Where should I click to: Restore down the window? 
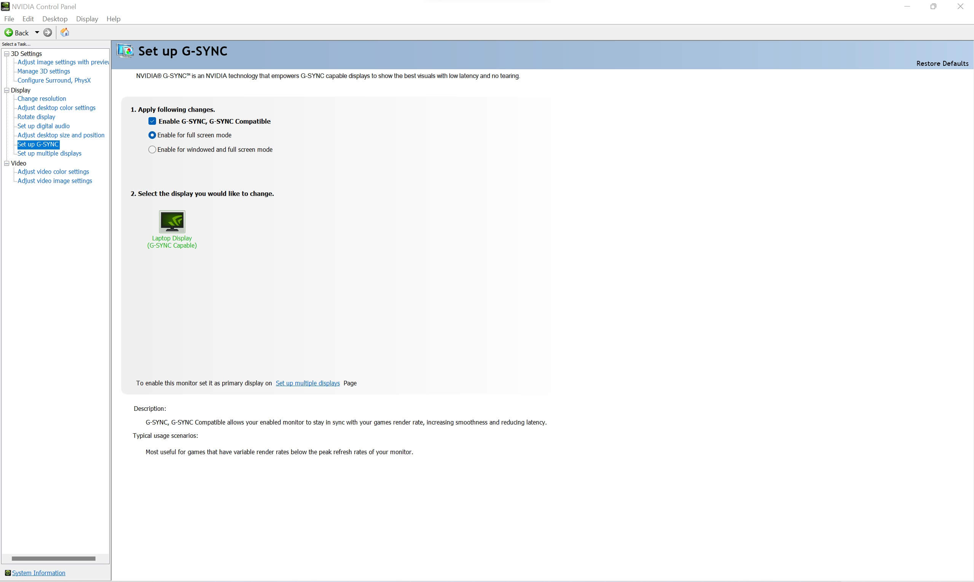coord(933,6)
